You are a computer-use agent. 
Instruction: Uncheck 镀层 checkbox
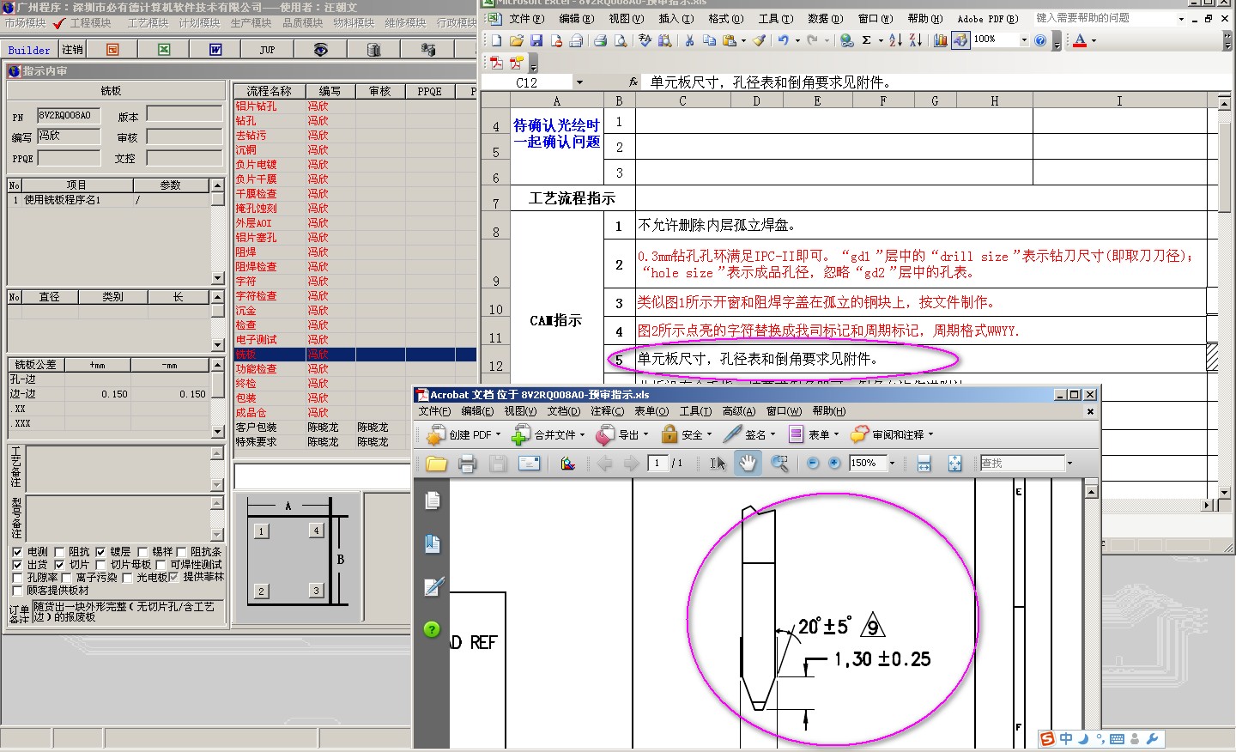coord(100,552)
